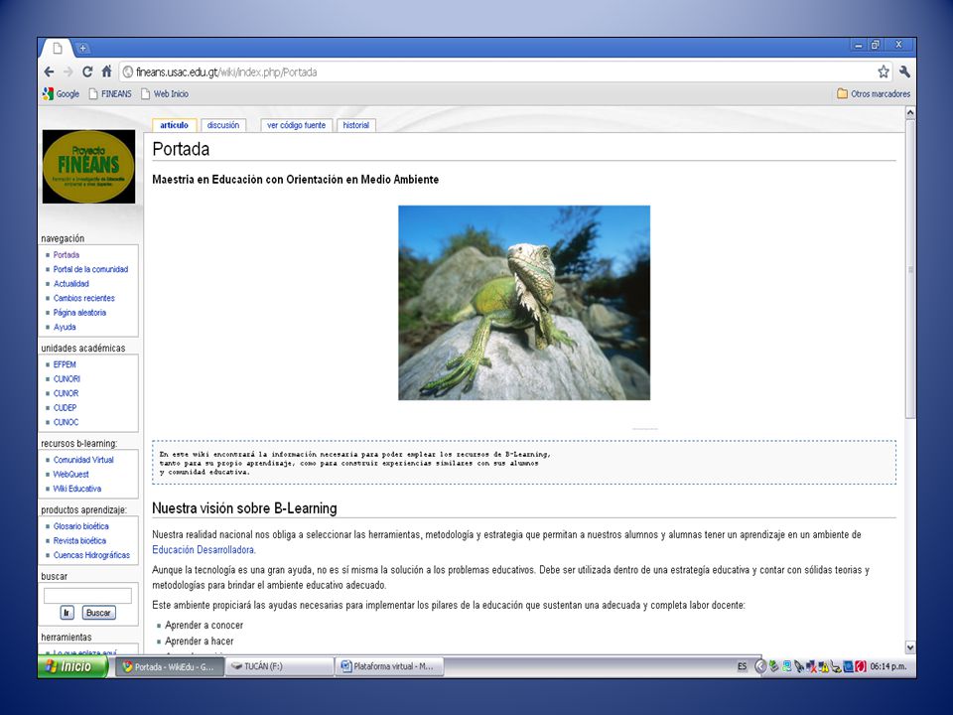Open the ver código fuente tab
The image size is (953, 715).
pos(297,125)
